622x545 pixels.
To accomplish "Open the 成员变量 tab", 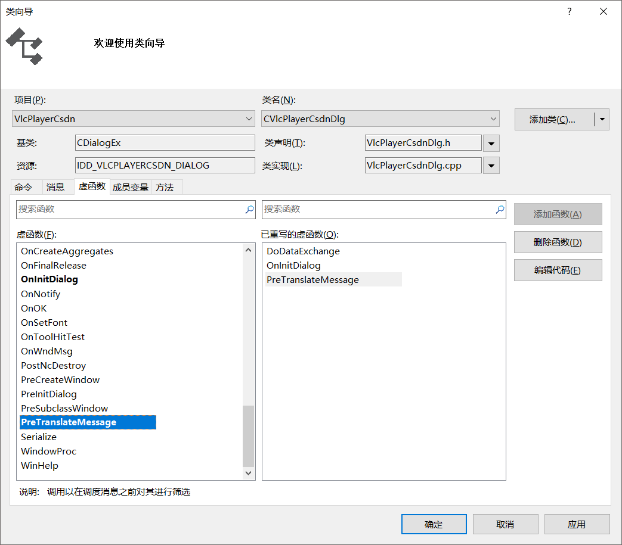I will click(x=131, y=188).
